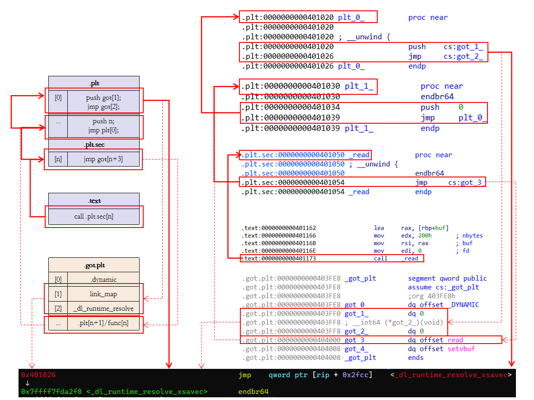The width and height of the screenshot is (534, 400).
Task: Click the .plt header in the left diagram
Action: pos(94,83)
